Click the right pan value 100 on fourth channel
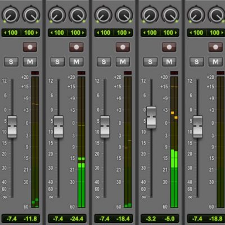 tap(170, 33)
